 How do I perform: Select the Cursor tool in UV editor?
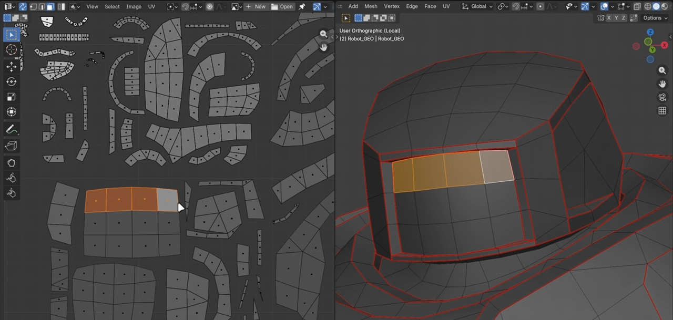click(11, 50)
